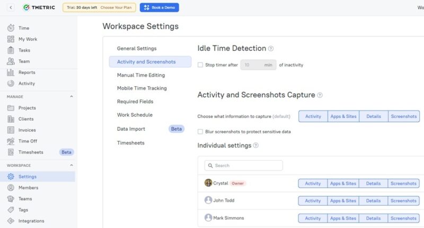Click the Team people icon

(11, 61)
